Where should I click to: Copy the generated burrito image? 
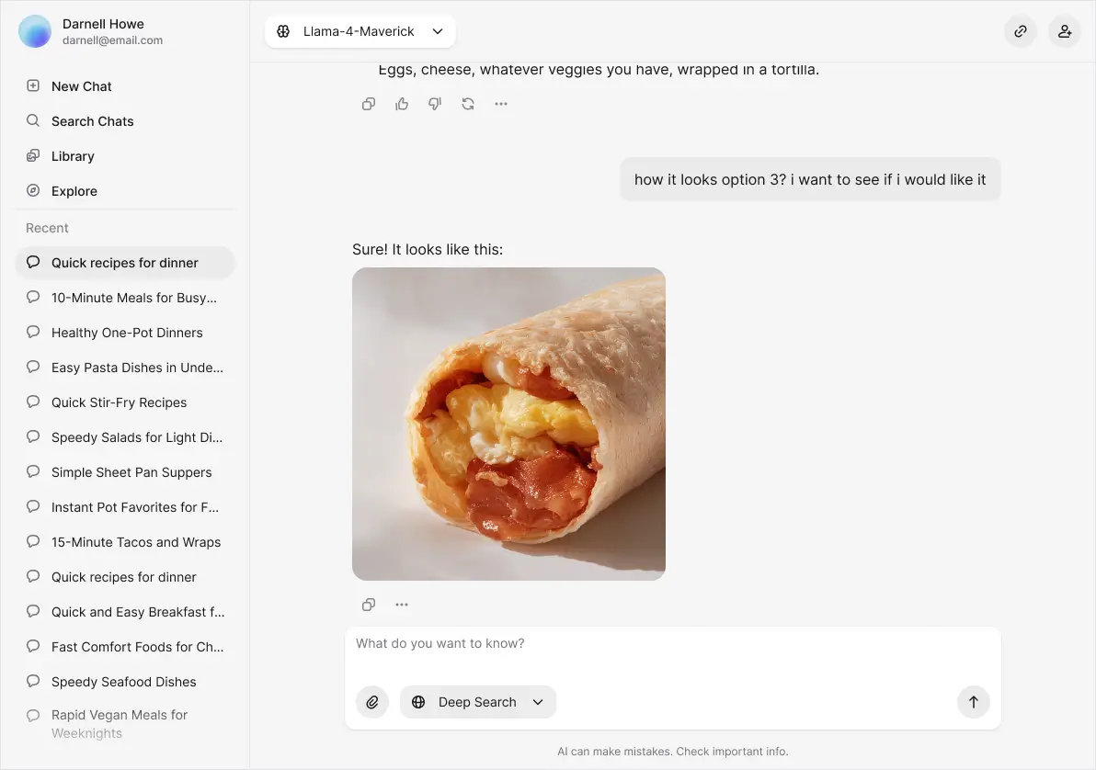[369, 604]
